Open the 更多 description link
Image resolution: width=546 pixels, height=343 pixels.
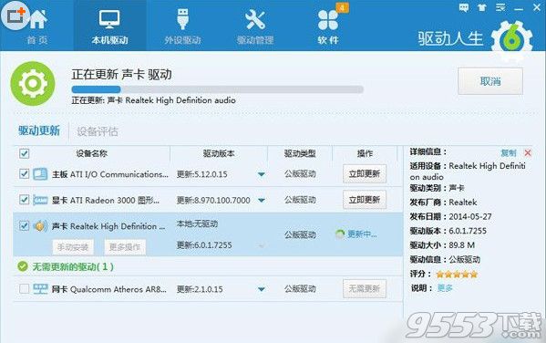pos(445,288)
